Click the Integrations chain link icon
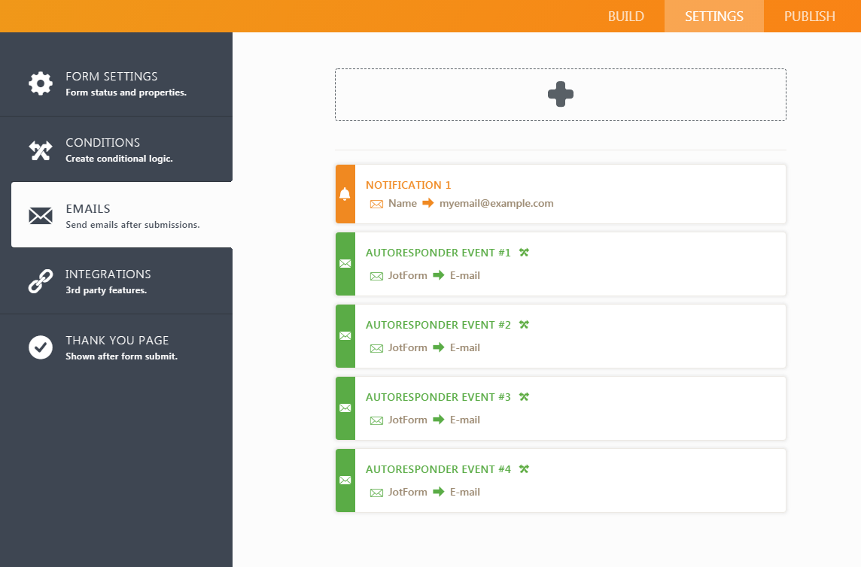The width and height of the screenshot is (861, 567). (x=41, y=281)
